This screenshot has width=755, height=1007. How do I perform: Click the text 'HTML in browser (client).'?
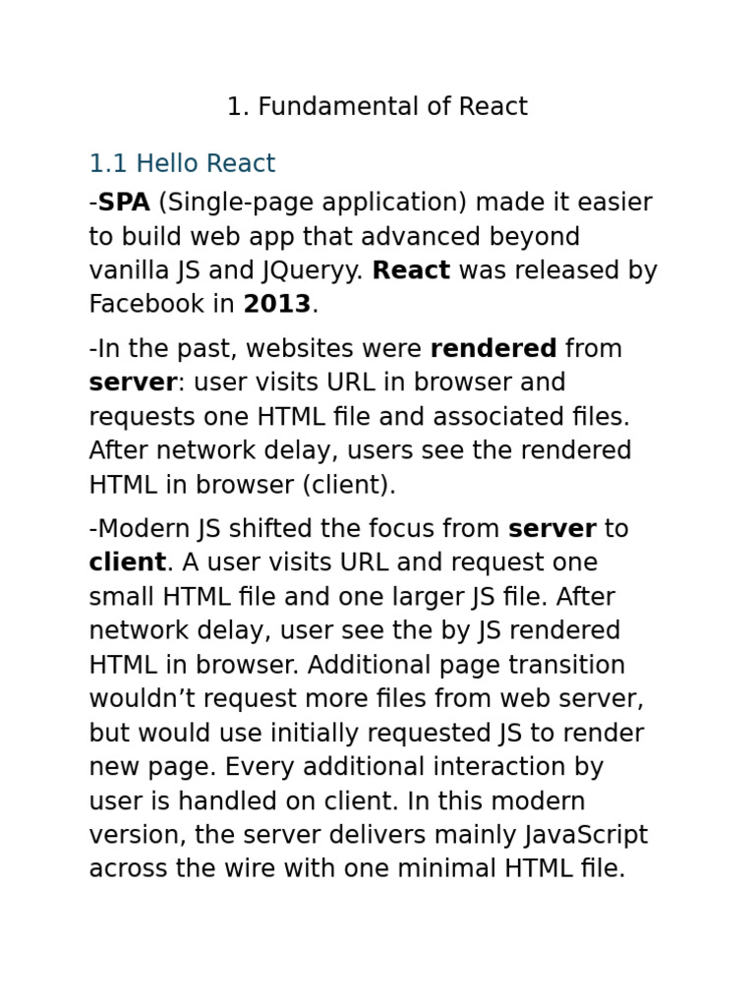pos(243,485)
